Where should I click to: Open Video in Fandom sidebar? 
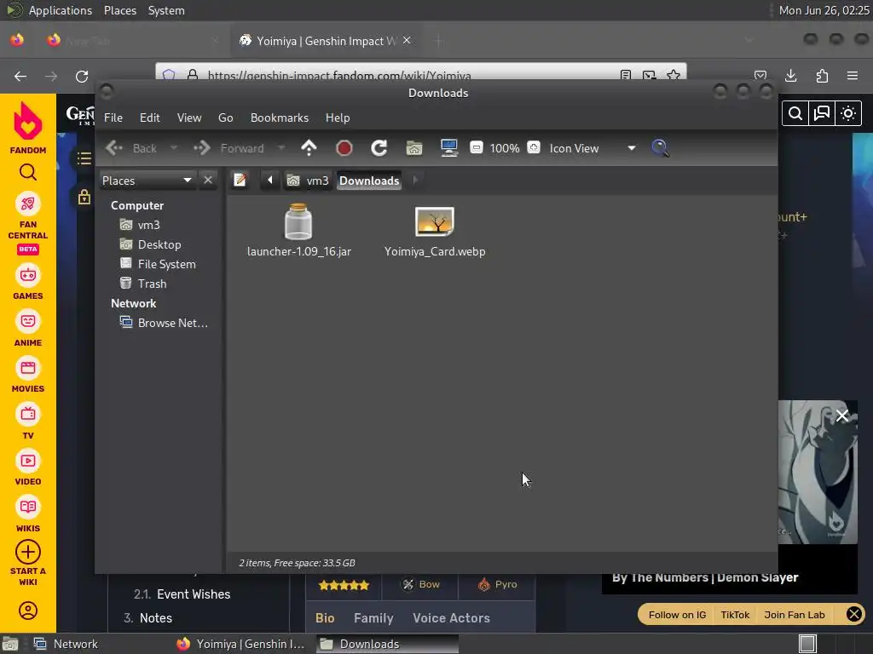[x=28, y=468]
